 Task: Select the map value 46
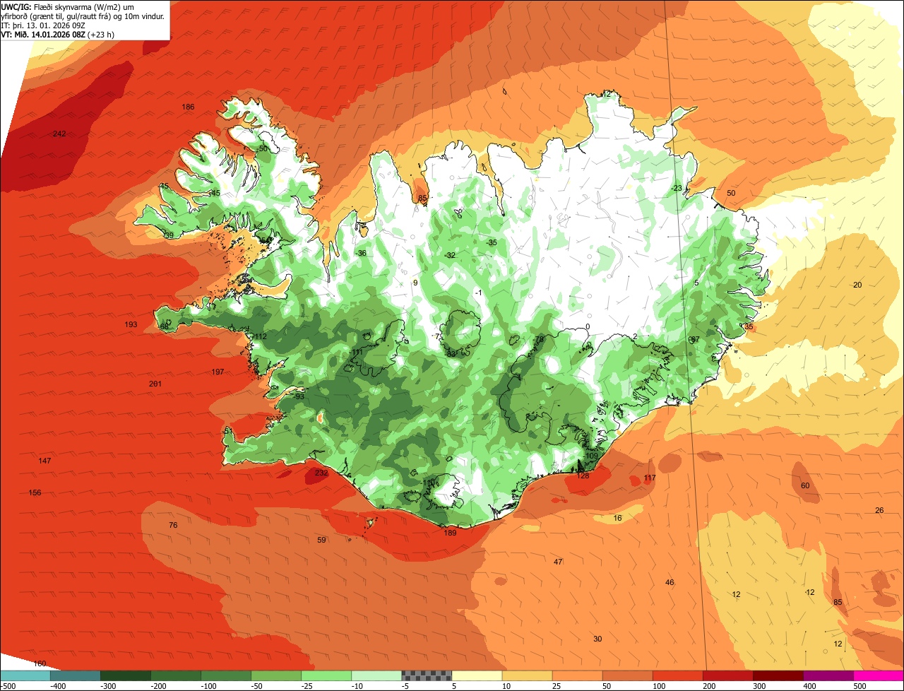670,582
